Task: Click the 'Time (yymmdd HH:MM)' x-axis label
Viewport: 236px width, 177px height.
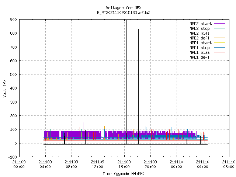Action: [x=124, y=174]
